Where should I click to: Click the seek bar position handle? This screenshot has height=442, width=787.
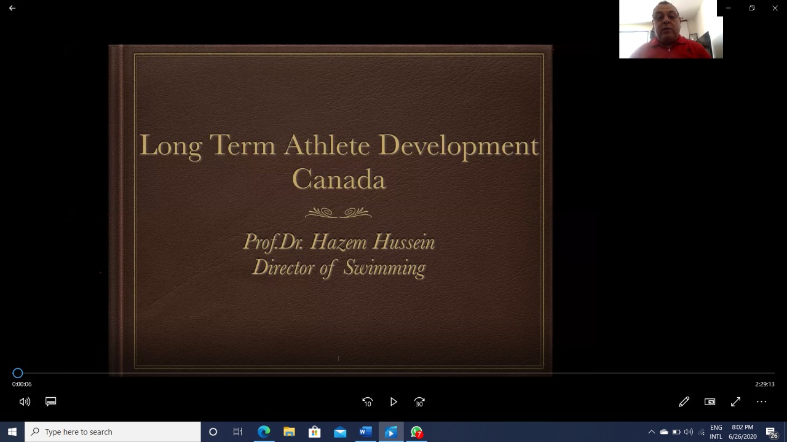(x=18, y=373)
